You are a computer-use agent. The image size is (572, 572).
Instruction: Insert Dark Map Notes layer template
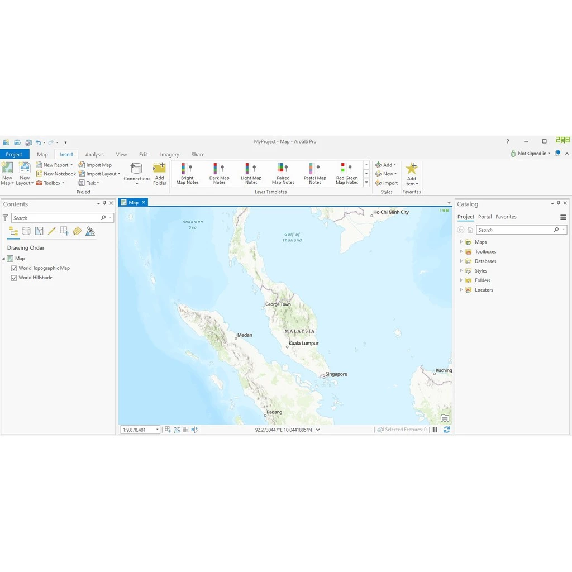click(219, 174)
